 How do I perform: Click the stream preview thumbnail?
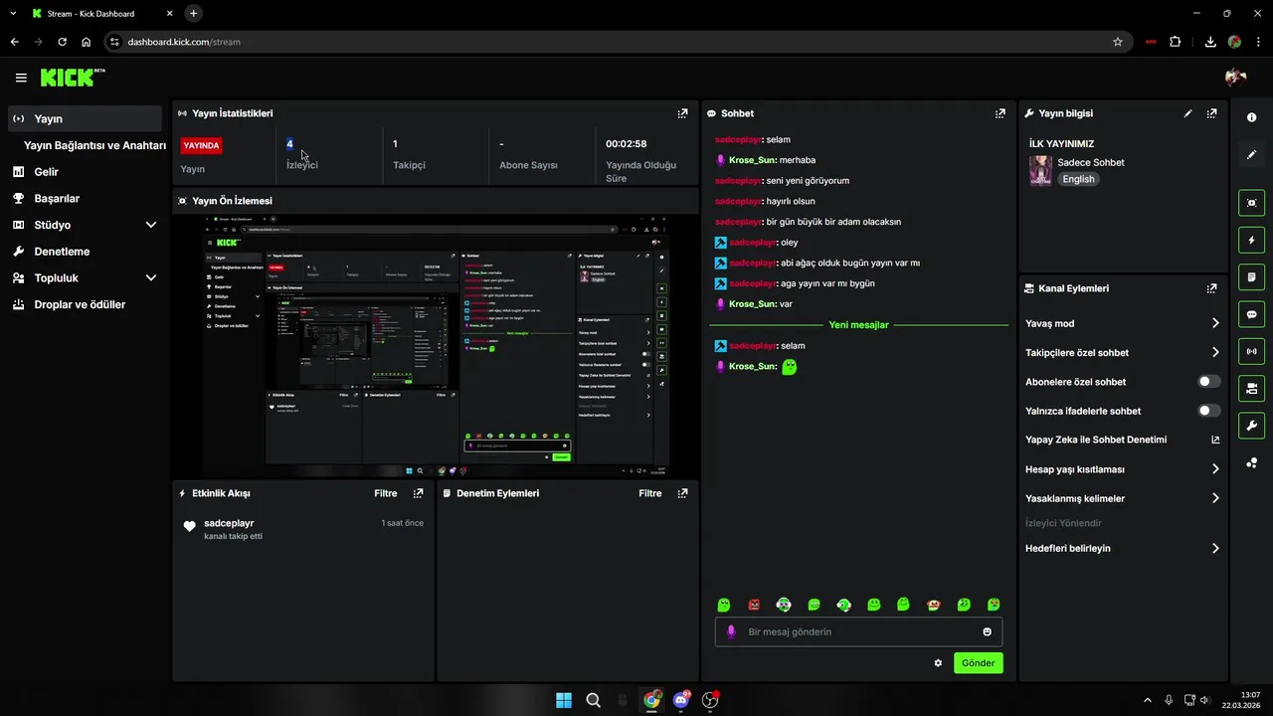tap(436, 345)
